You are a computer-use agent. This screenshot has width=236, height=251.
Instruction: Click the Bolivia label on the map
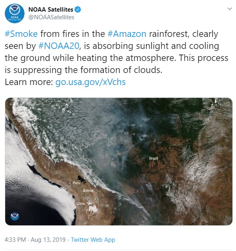click(88, 190)
